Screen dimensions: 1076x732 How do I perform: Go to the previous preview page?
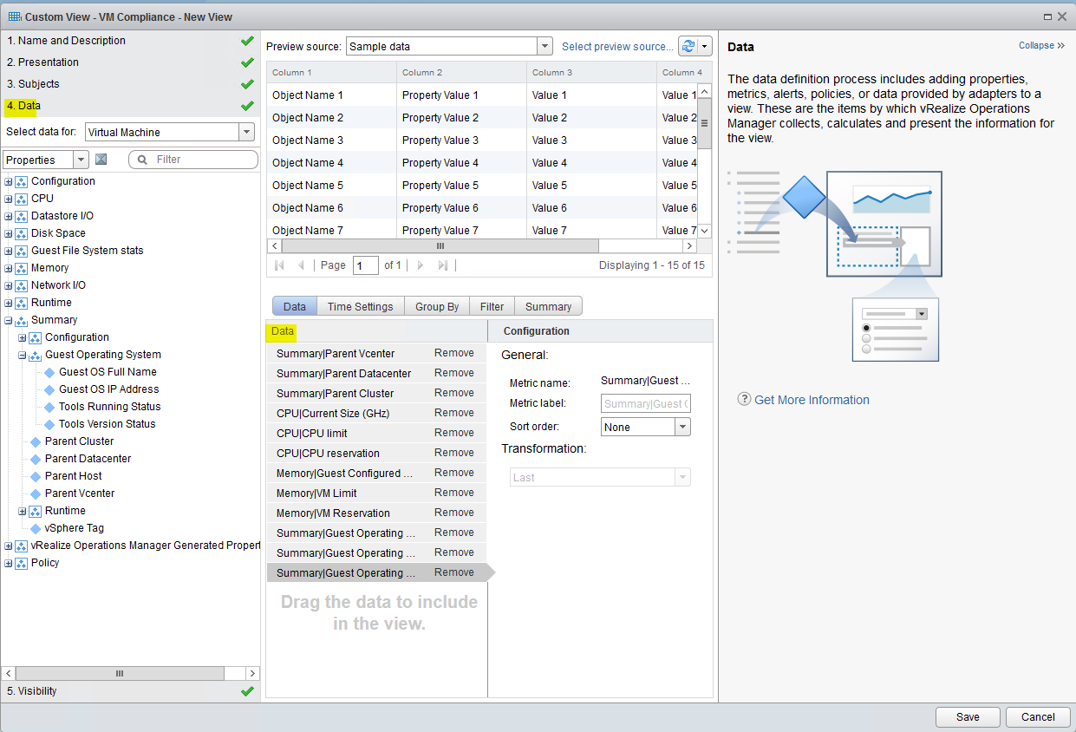301,265
